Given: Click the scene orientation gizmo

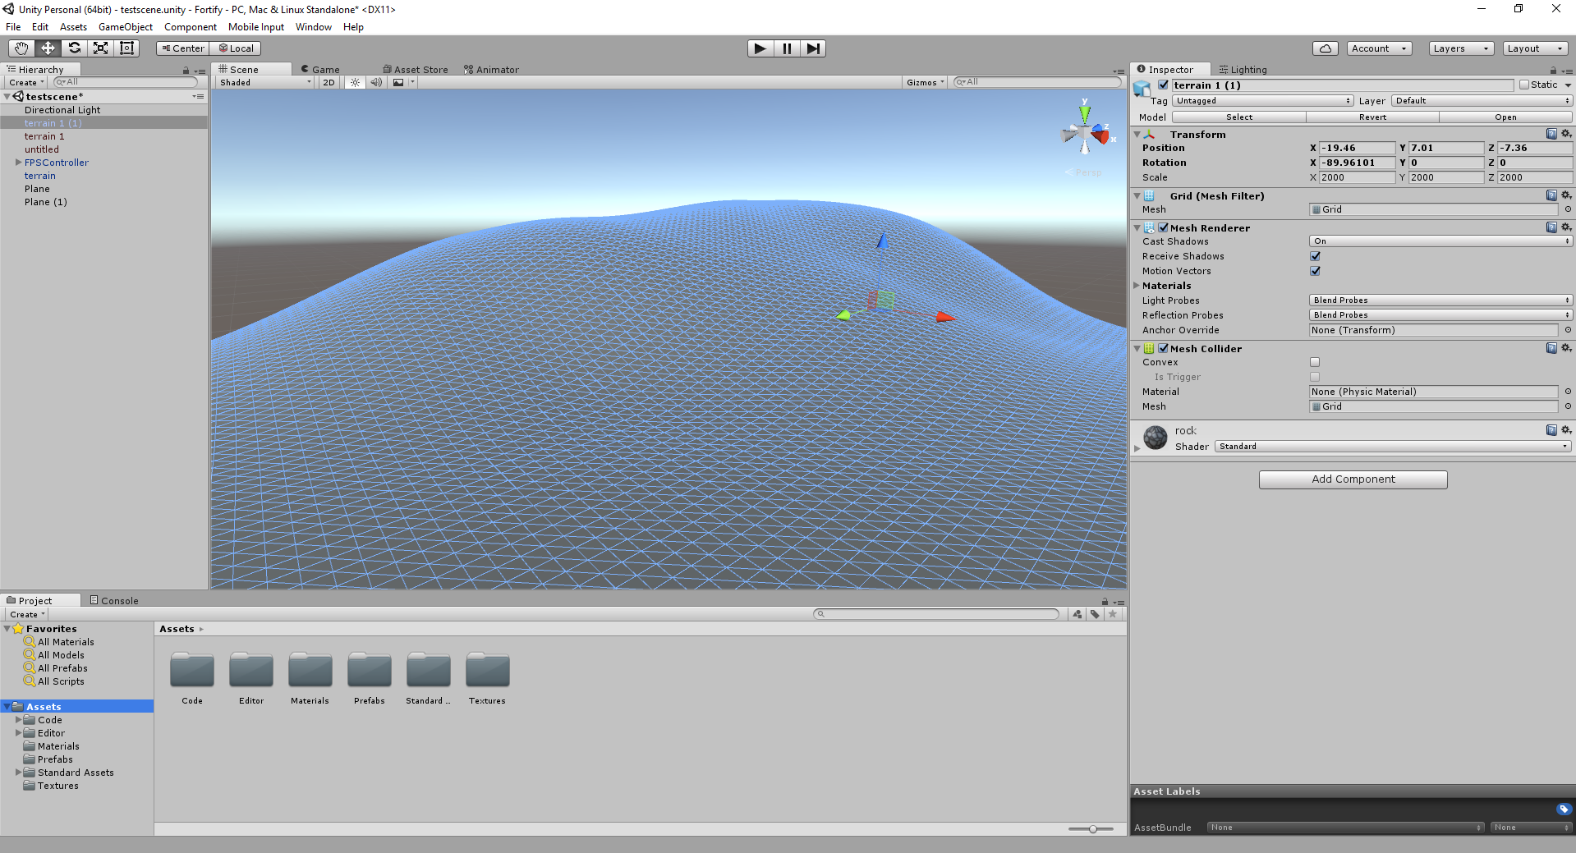Looking at the screenshot, I should pos(1087,132).
